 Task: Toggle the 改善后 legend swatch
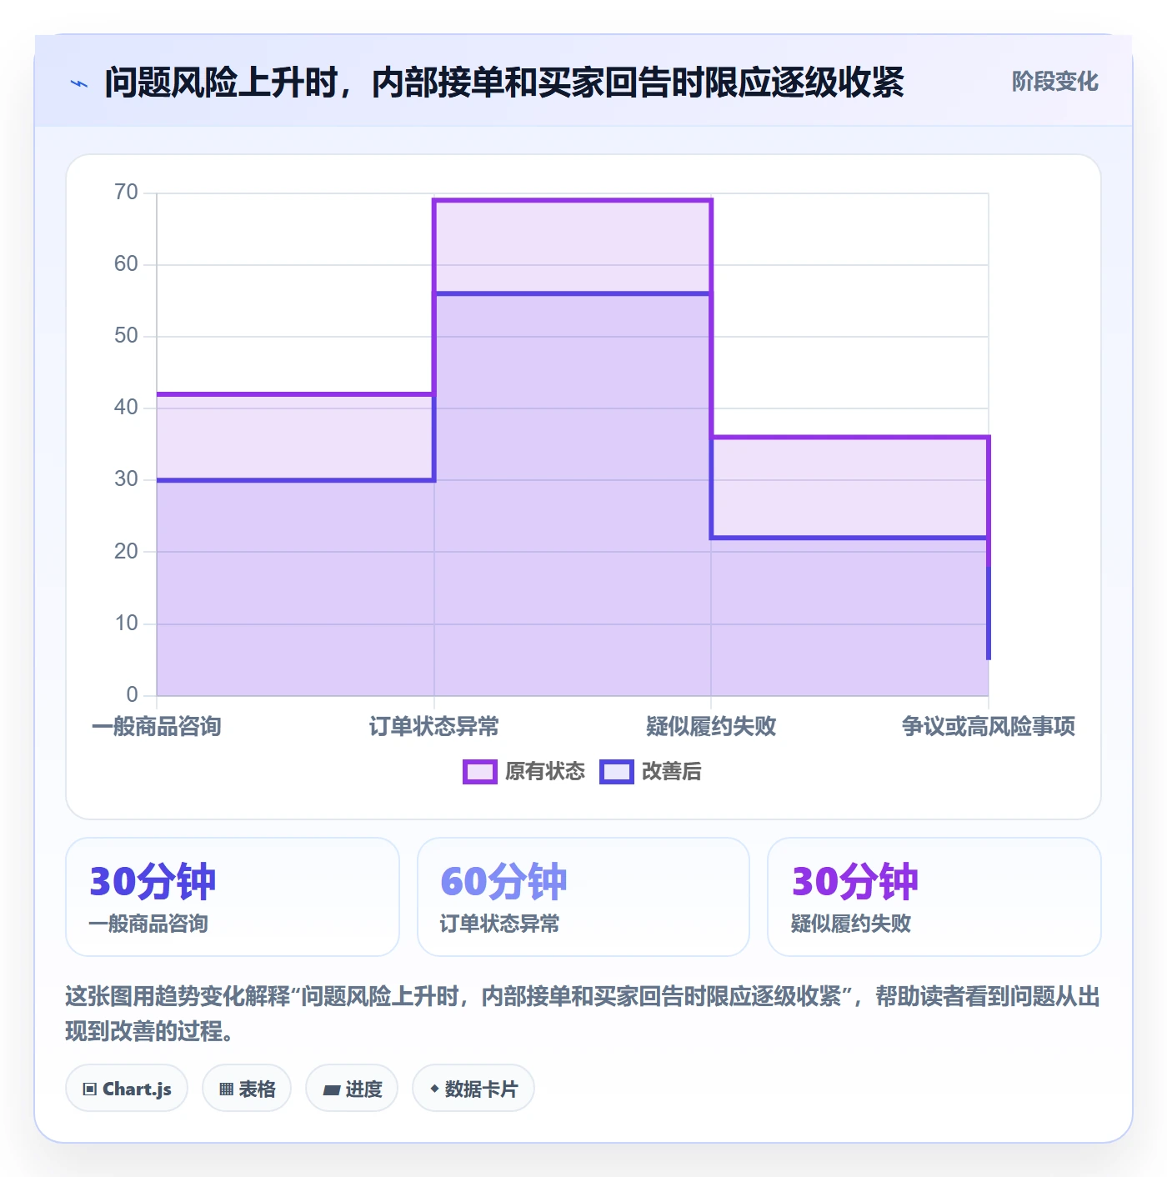pos(617,772)
